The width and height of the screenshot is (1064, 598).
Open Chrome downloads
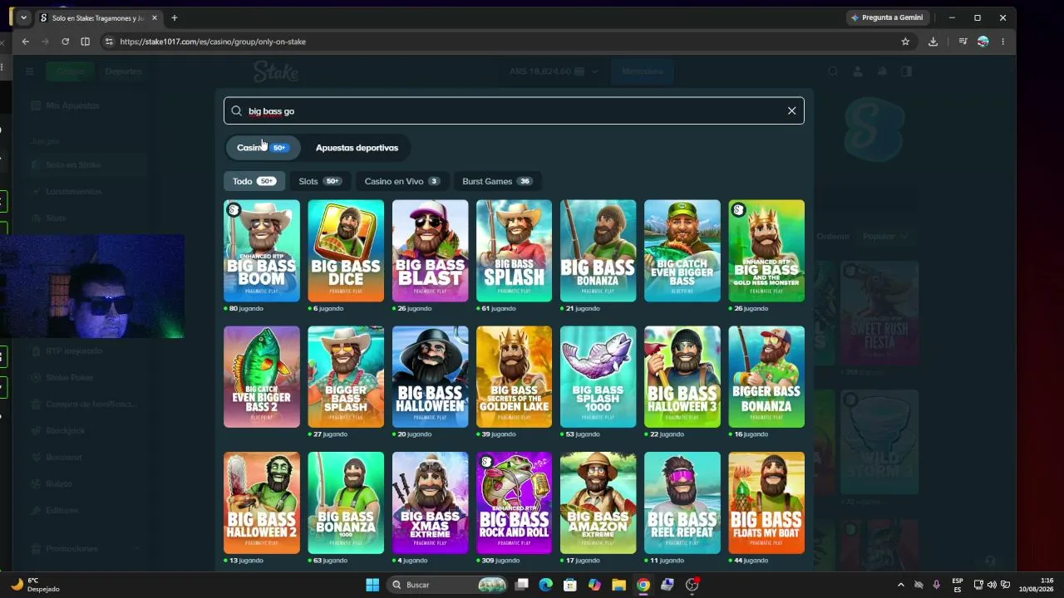tap(933, 42)
